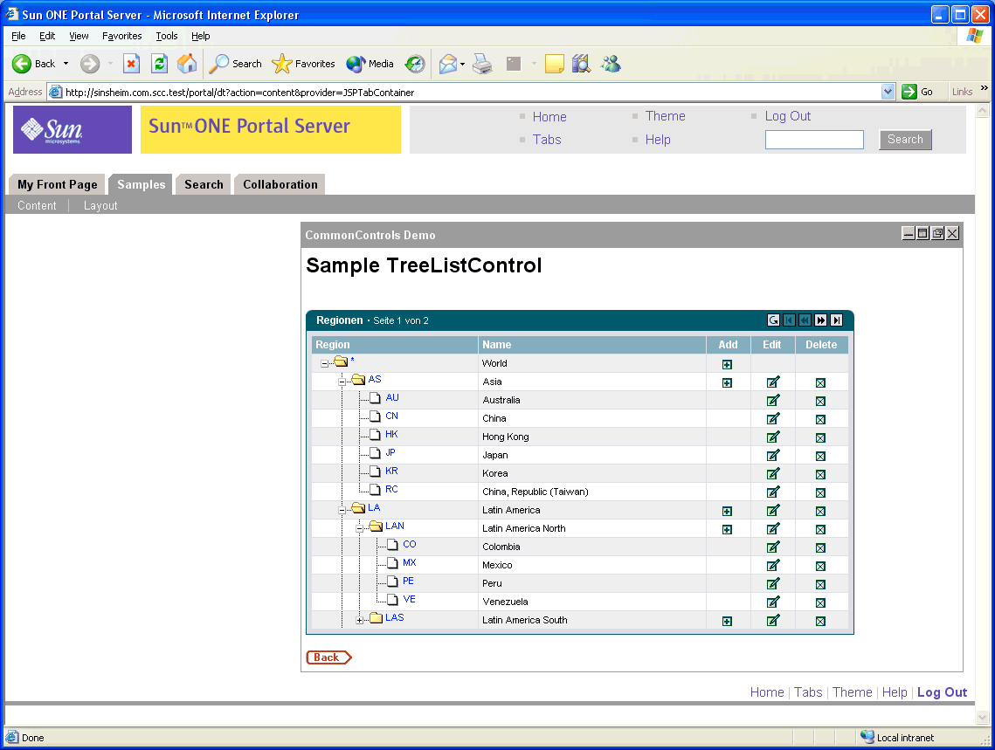Edit the Korea entry

click(x=773, y=473)
